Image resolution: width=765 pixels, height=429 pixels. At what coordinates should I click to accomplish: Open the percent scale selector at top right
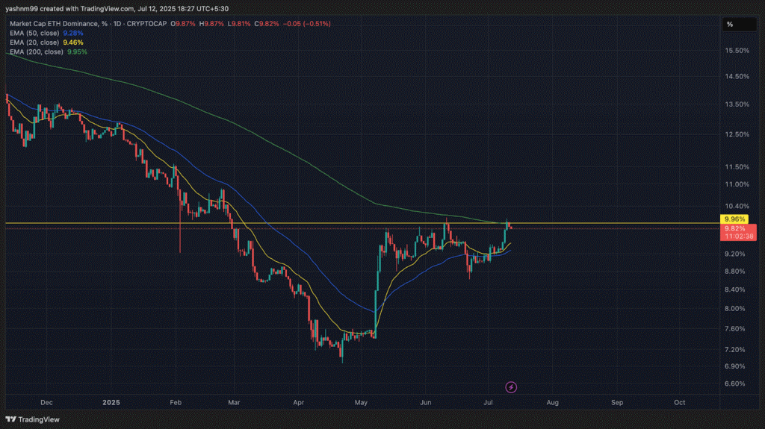pos(739,25)
